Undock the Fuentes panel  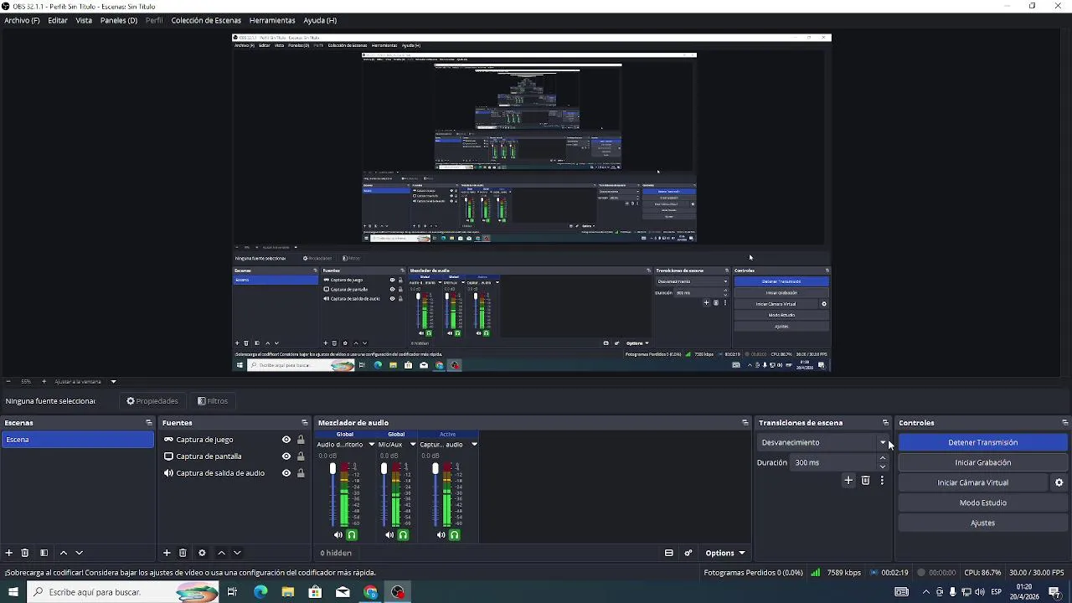305,423
